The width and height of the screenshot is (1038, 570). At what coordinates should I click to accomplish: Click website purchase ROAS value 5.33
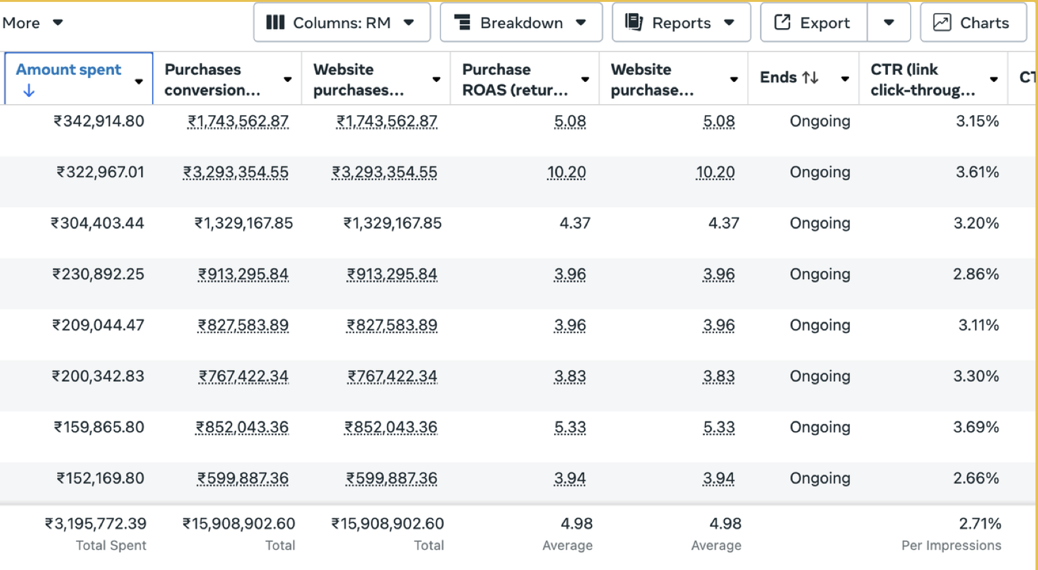pyautogui.click(x=719, y=428)
